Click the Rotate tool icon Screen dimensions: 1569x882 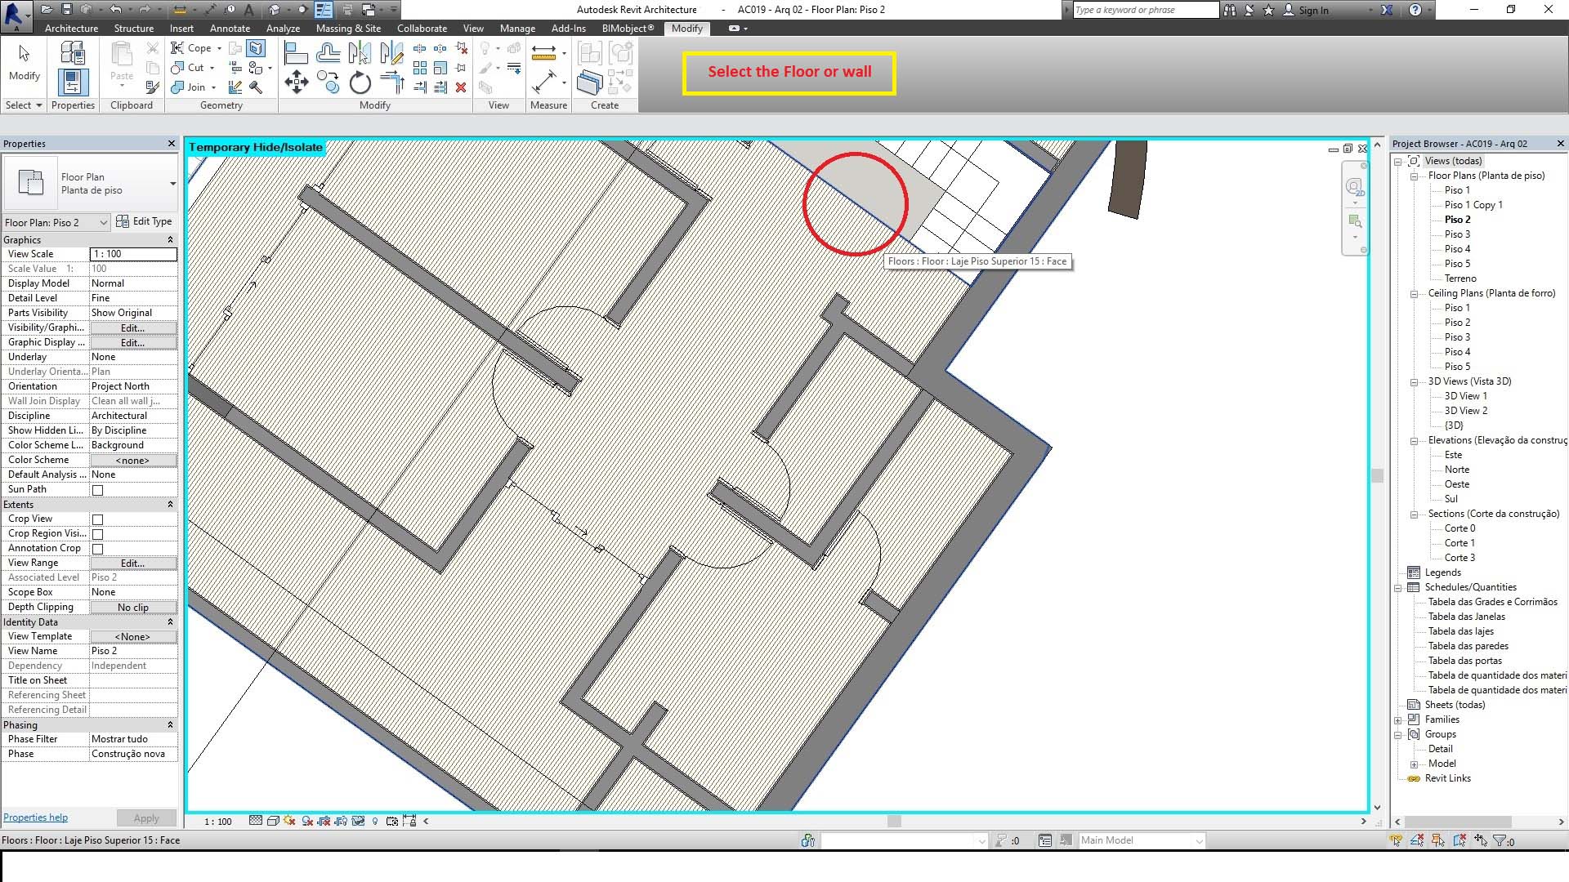tap(360, 82)
